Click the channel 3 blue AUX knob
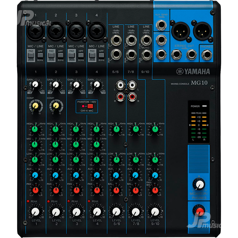The image size is (238, 238). point(76,175)
